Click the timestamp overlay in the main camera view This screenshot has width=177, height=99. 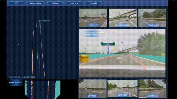tap(95, 32)
